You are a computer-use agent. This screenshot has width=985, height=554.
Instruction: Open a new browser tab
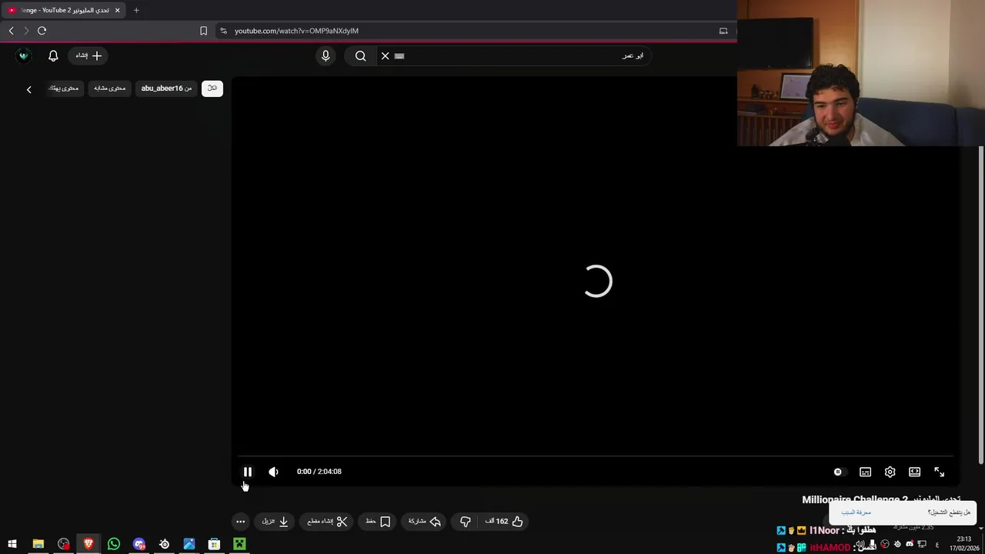pyautogui.click(x=136, y=10)
